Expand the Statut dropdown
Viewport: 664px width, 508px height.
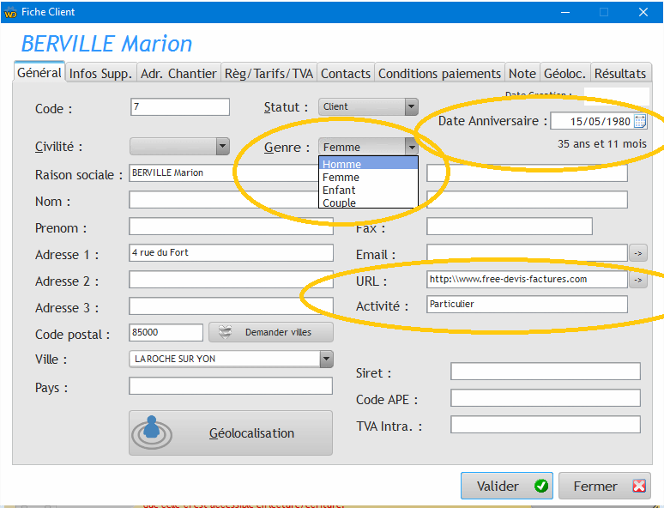point(411,106)
